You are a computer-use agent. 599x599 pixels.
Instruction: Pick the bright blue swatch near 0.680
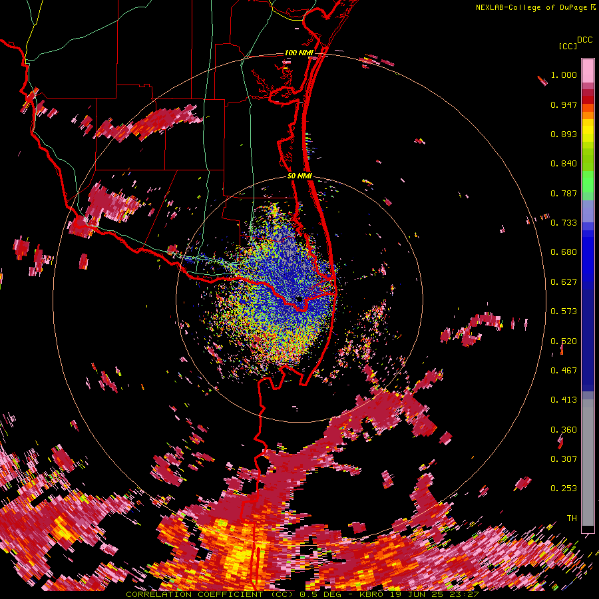(588, 256)
